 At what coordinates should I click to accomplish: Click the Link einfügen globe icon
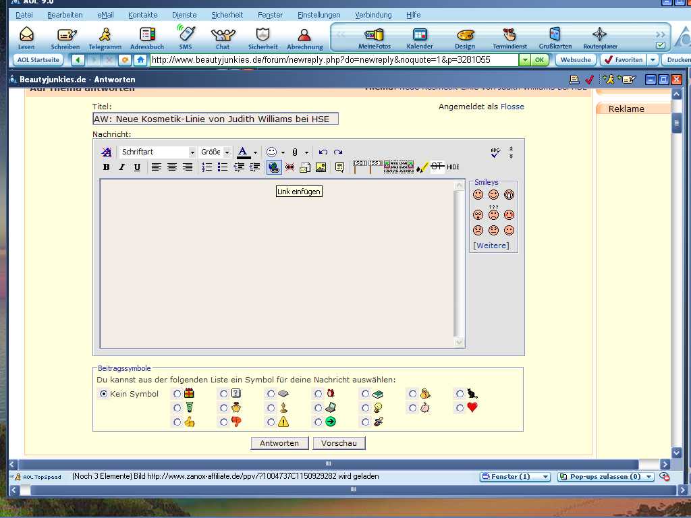click(274, 167)
